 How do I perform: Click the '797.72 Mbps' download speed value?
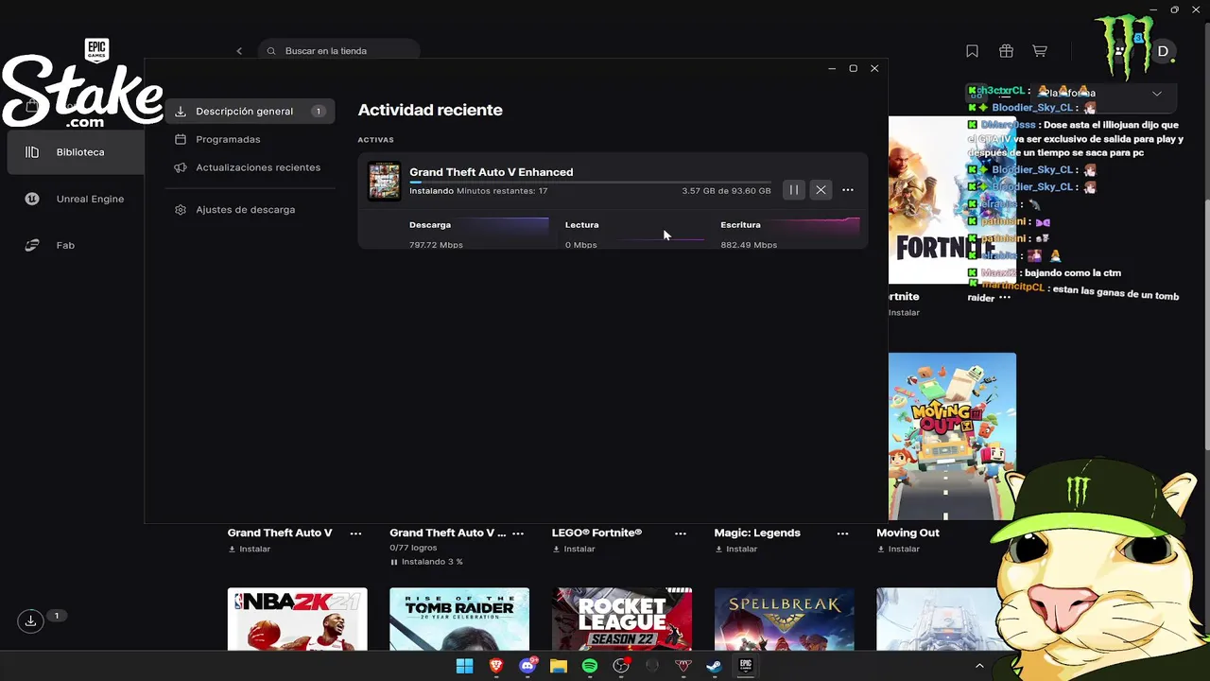436,245
